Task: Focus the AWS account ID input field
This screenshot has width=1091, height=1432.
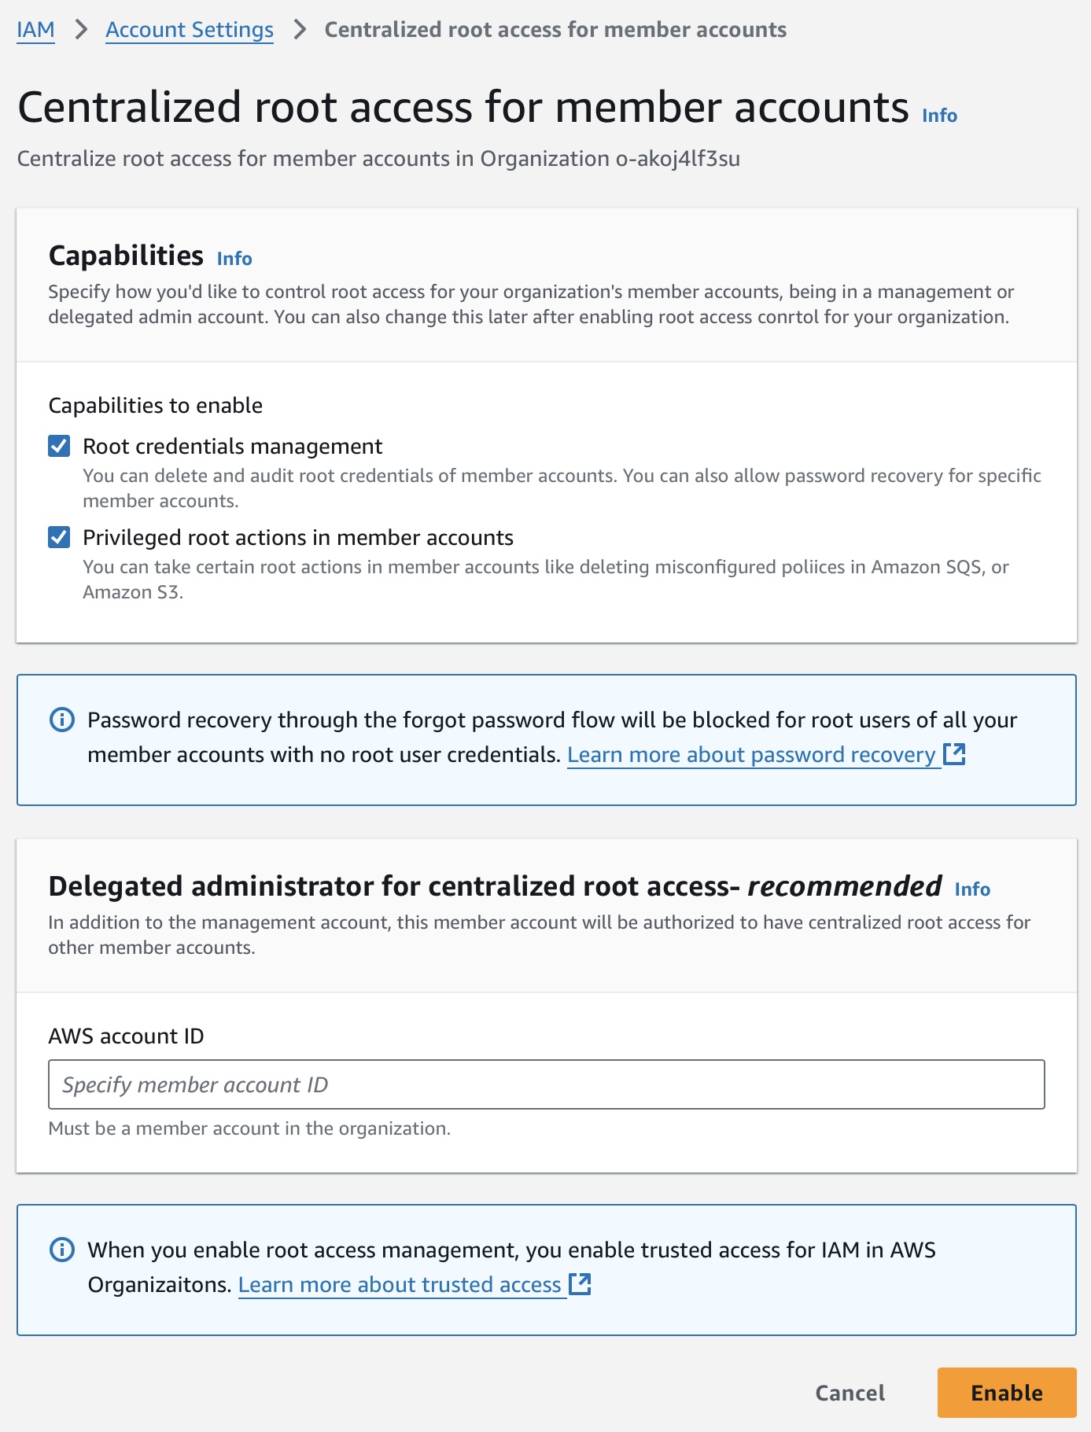Action: tap(546, 1084)
